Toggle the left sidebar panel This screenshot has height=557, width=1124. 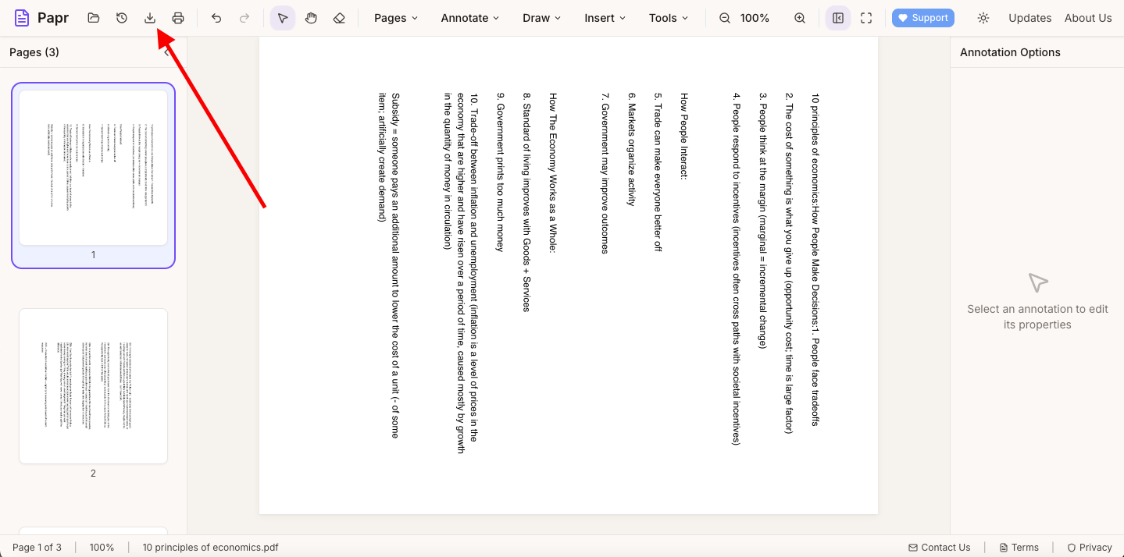837,17
